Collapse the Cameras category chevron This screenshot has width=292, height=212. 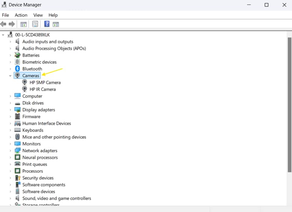[x=10, y=76]
